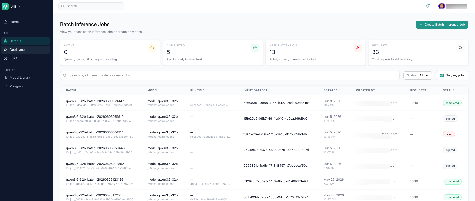Open the Playground page
Screen dimensions: 475x201
tap(25, 86)
